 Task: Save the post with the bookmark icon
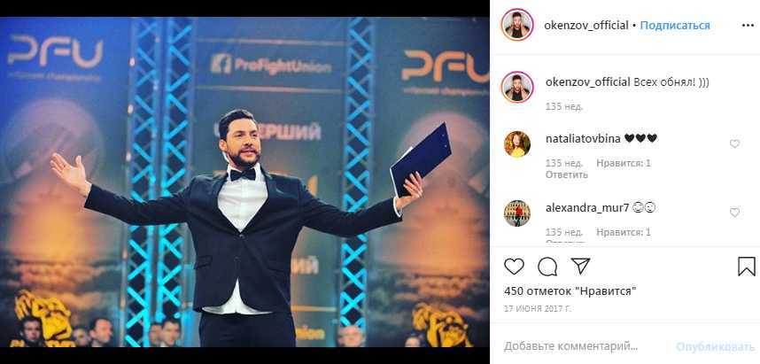tap(747, 267)
